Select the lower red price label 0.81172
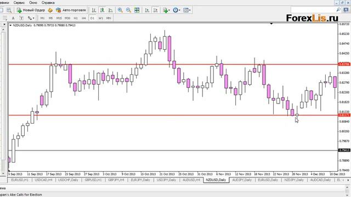Image resolution: width=351 pixels, height=197 pixels. 344,115
